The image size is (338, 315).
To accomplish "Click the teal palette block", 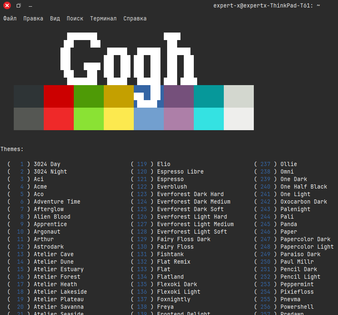I will coord(209,96).
